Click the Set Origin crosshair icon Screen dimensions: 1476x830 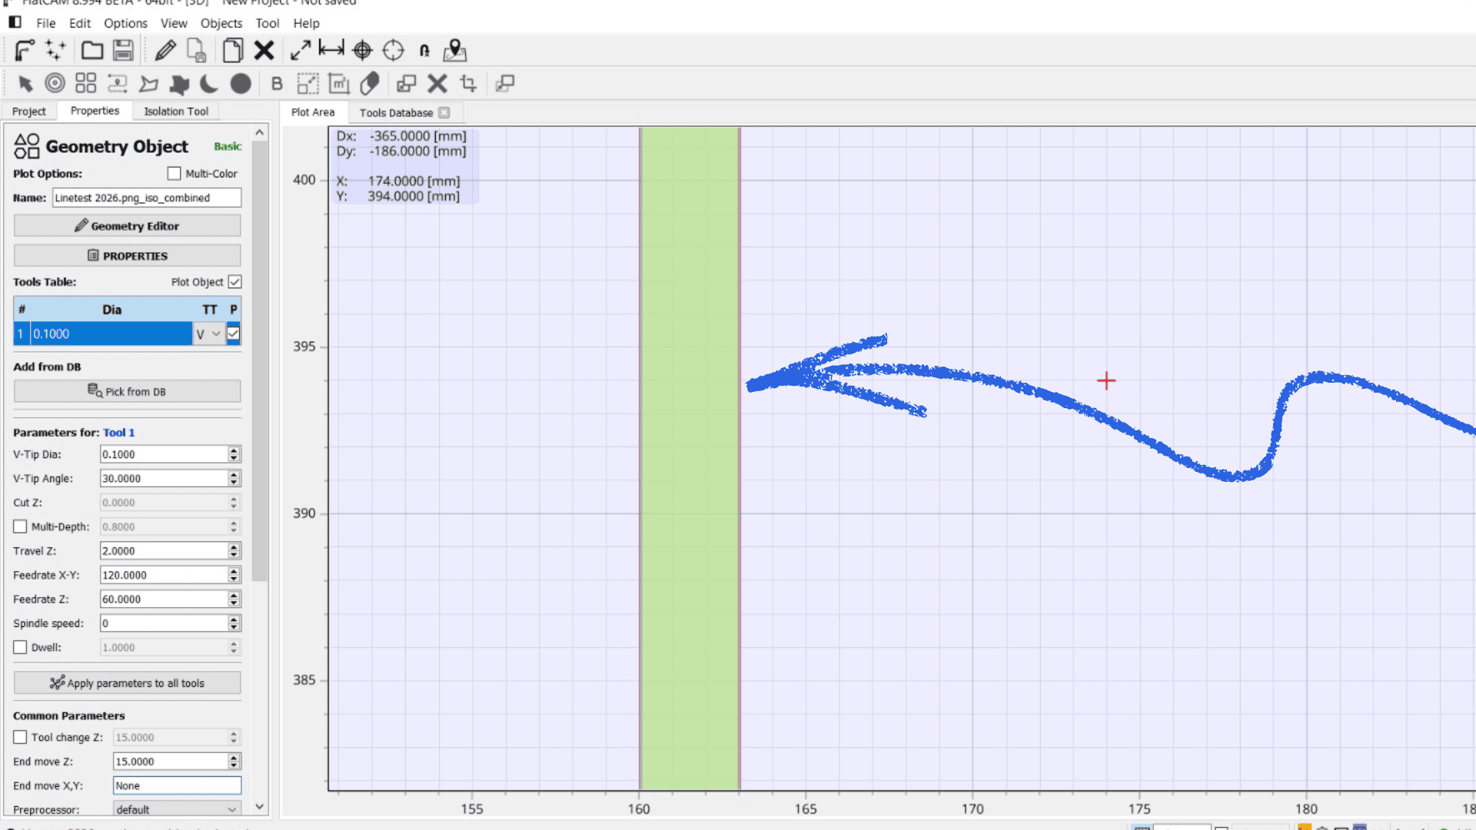coord(362,51)
